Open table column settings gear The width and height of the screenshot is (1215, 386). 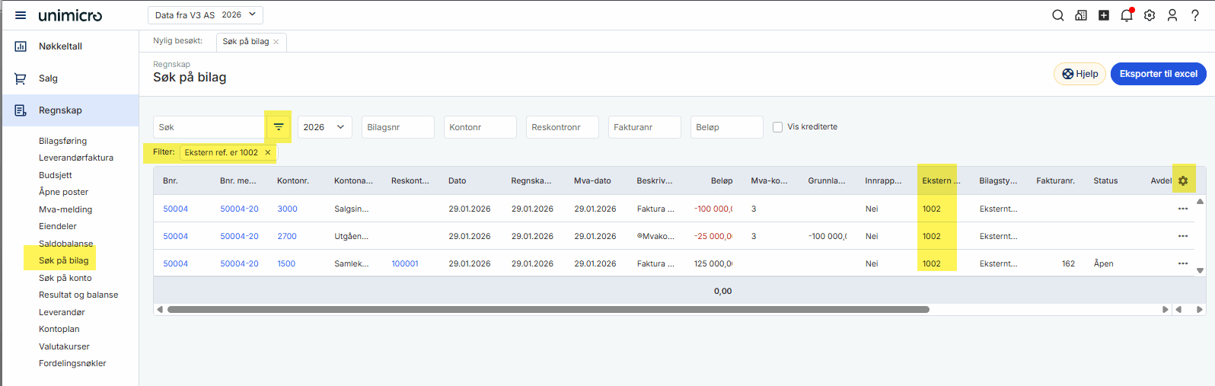click(x=1183, y=181)
